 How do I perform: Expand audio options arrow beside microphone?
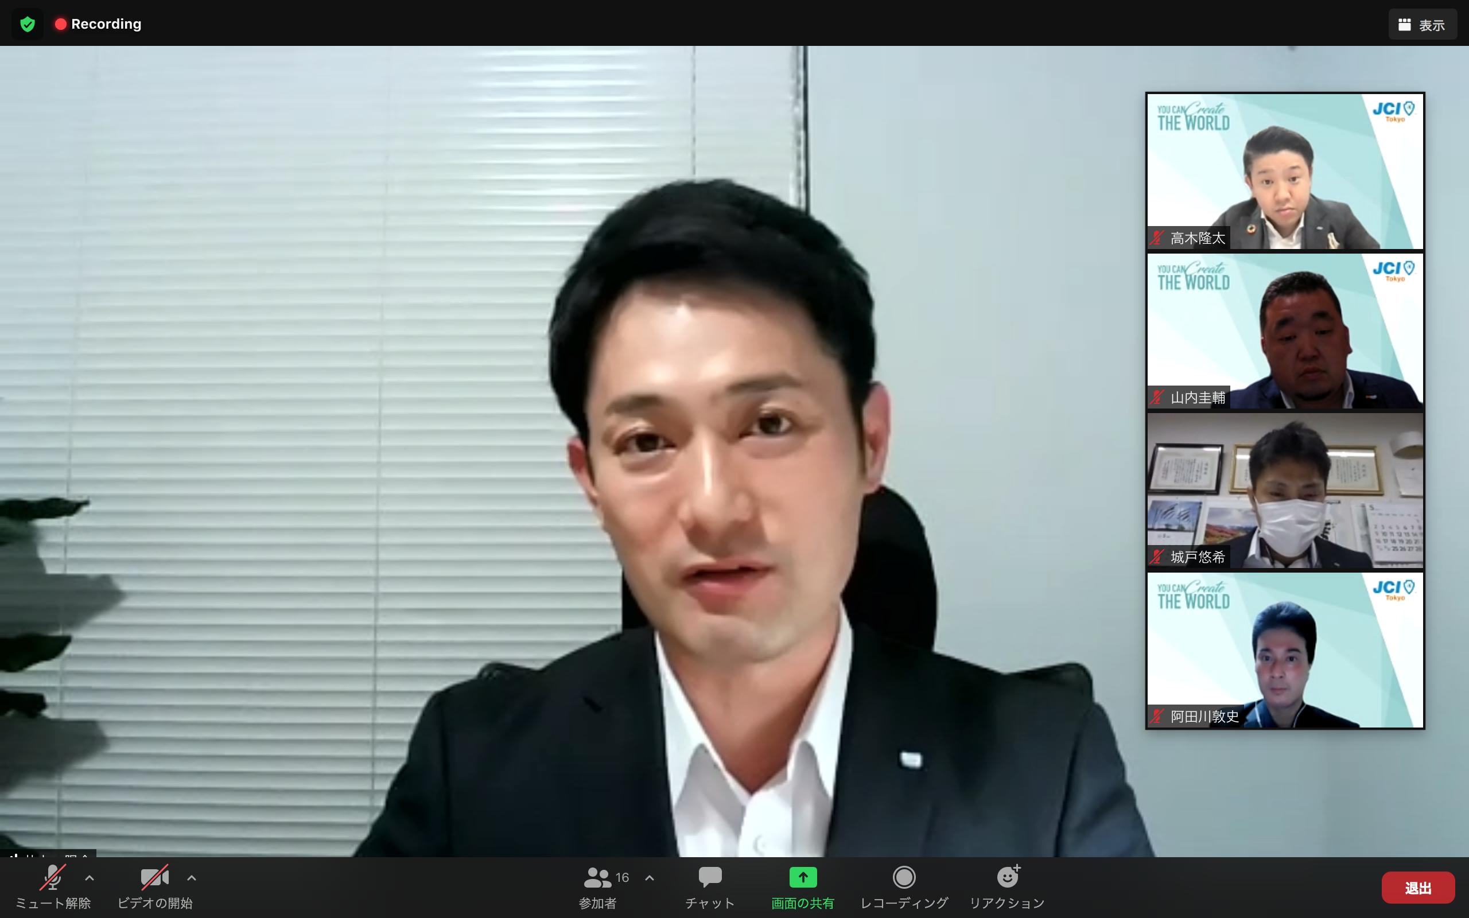point(90,878)
